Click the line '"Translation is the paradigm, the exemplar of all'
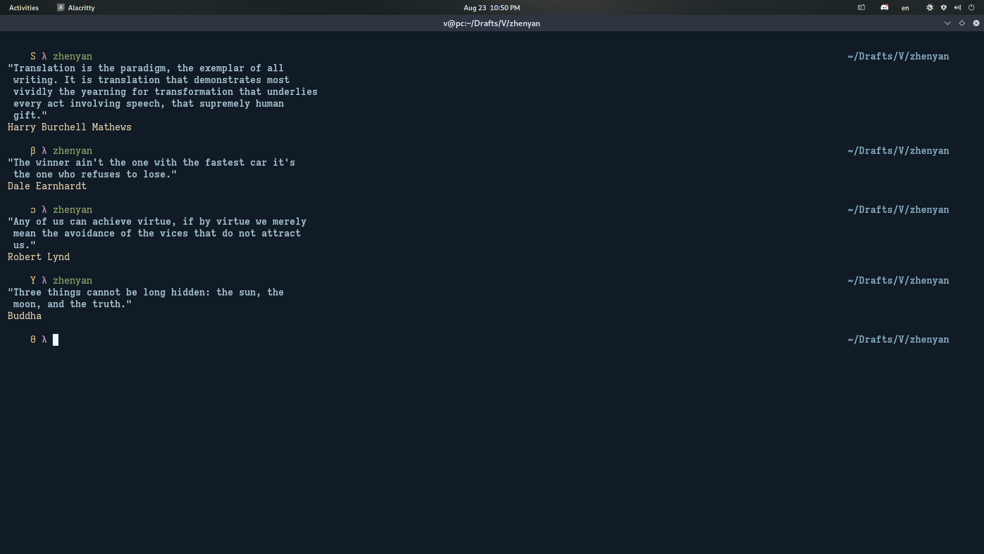Viewport: 984px width, 554px height. (x=146, y=68)
